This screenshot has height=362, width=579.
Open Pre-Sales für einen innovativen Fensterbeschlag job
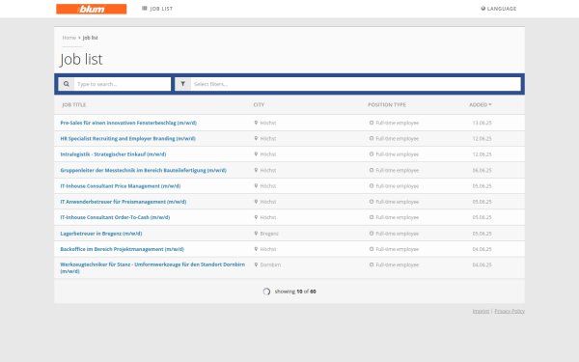(x=128, y=123)
